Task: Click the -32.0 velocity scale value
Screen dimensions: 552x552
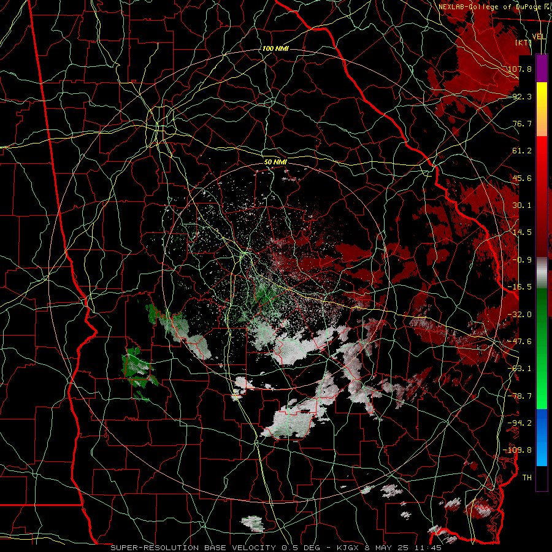Action: 520,314
